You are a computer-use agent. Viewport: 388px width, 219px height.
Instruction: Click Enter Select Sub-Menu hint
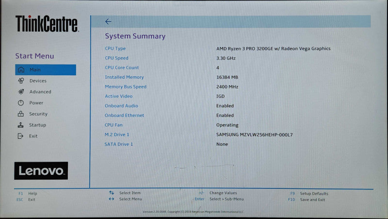tap(219, 199)
